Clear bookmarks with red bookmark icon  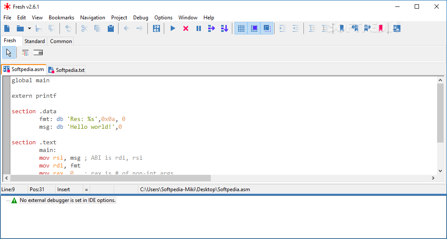pyautogui.click(x=381, y=28)
